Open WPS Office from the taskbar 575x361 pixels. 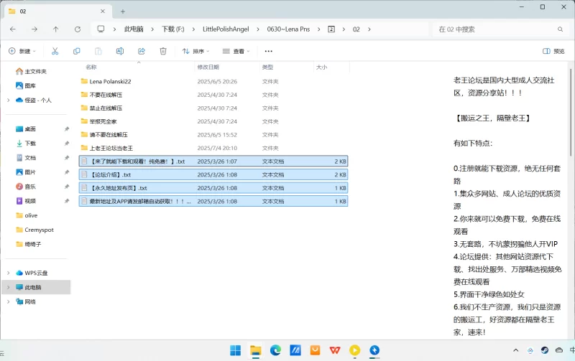(335, 350)
